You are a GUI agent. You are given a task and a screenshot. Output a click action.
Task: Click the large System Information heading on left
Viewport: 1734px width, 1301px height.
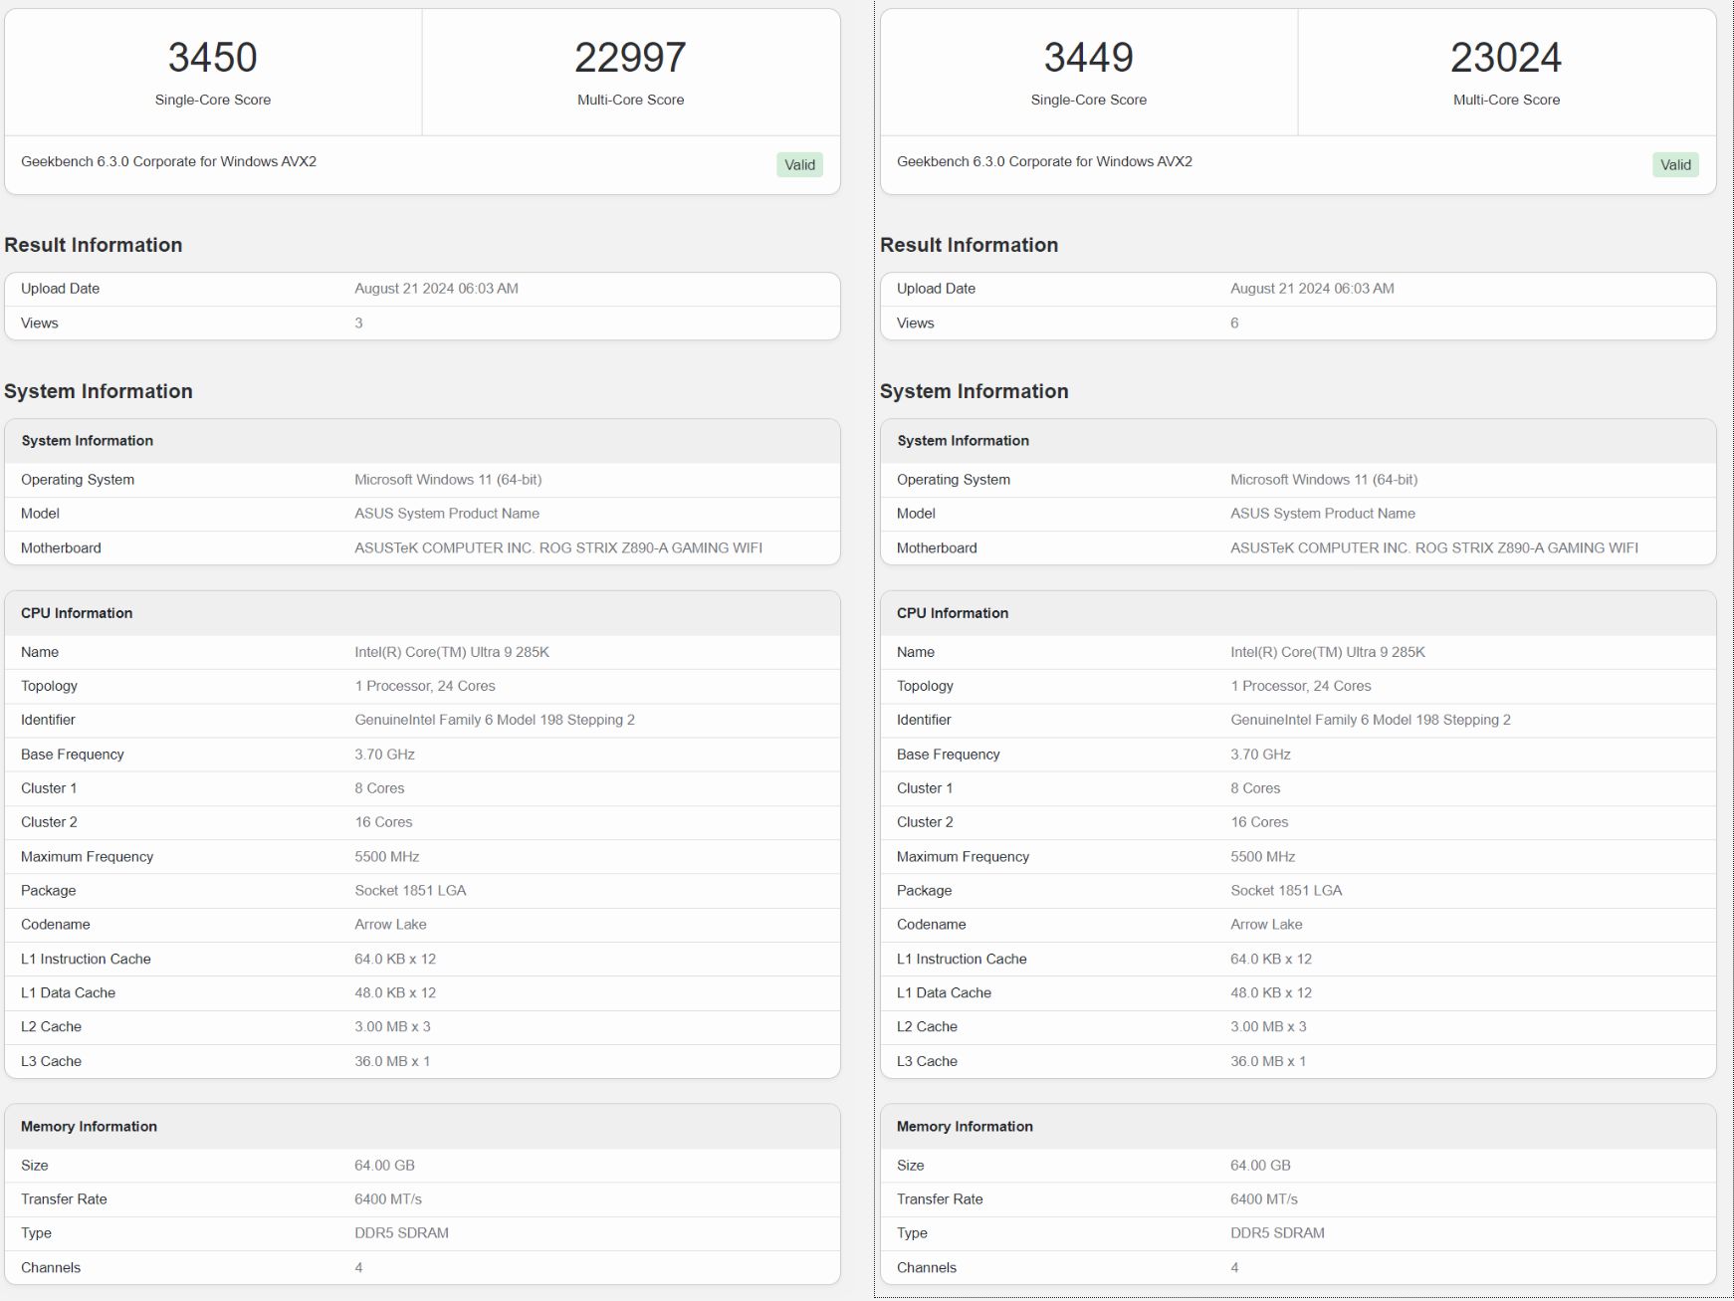click(99, 391)
